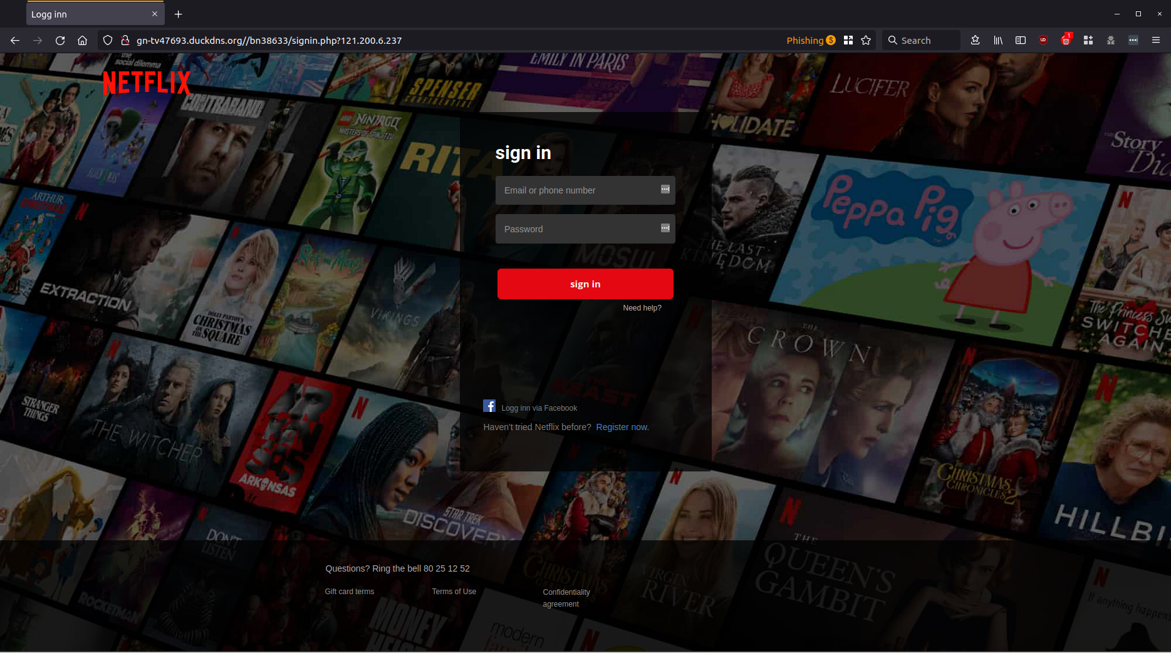Click the address bar URL
This screenshot has height=663, width=1171.
(x=269, y=40)
